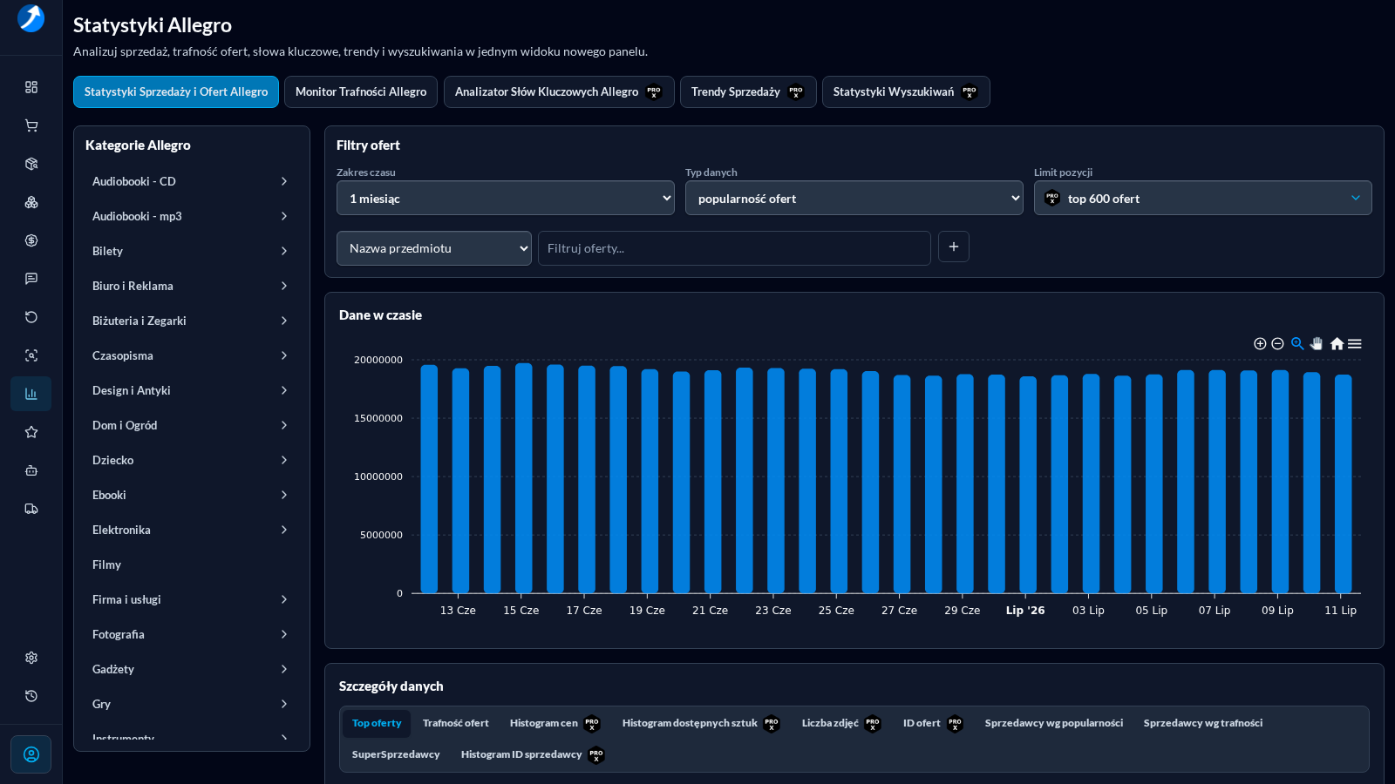Click the Filtruj oferty input field
This screenshot has height=784, width=1395.
click(x=734, y=248)
